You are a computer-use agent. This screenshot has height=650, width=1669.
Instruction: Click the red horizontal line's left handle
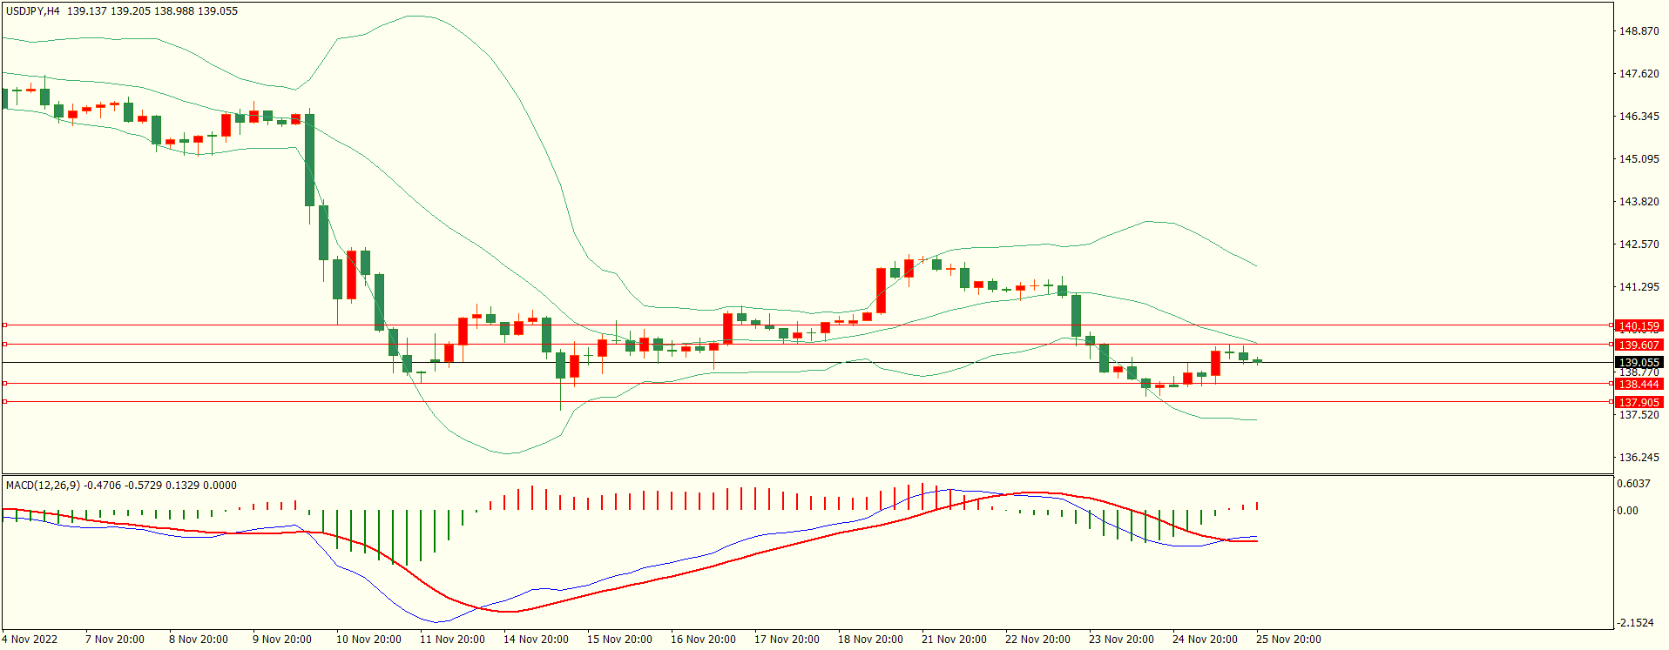pyautogui.click(x=4, y=383)
